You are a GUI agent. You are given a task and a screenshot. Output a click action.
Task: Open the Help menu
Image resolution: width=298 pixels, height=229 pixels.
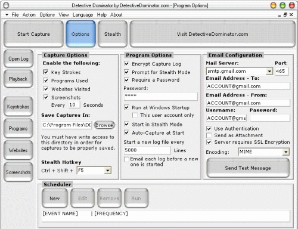tap(102, 15)
